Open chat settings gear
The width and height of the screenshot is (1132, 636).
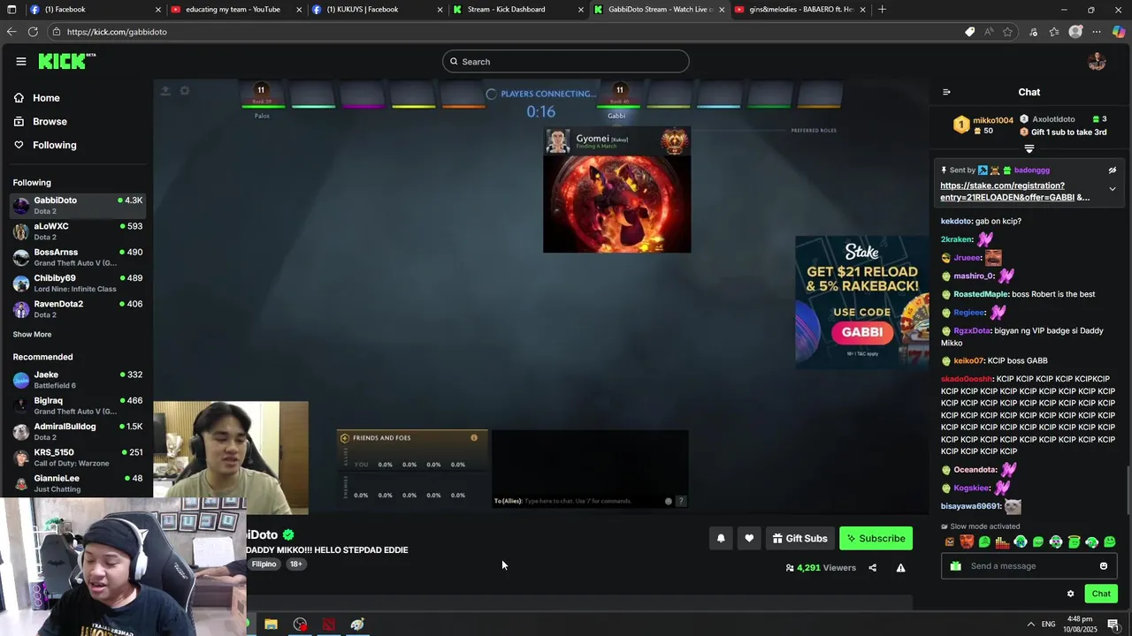(1070, 594)
